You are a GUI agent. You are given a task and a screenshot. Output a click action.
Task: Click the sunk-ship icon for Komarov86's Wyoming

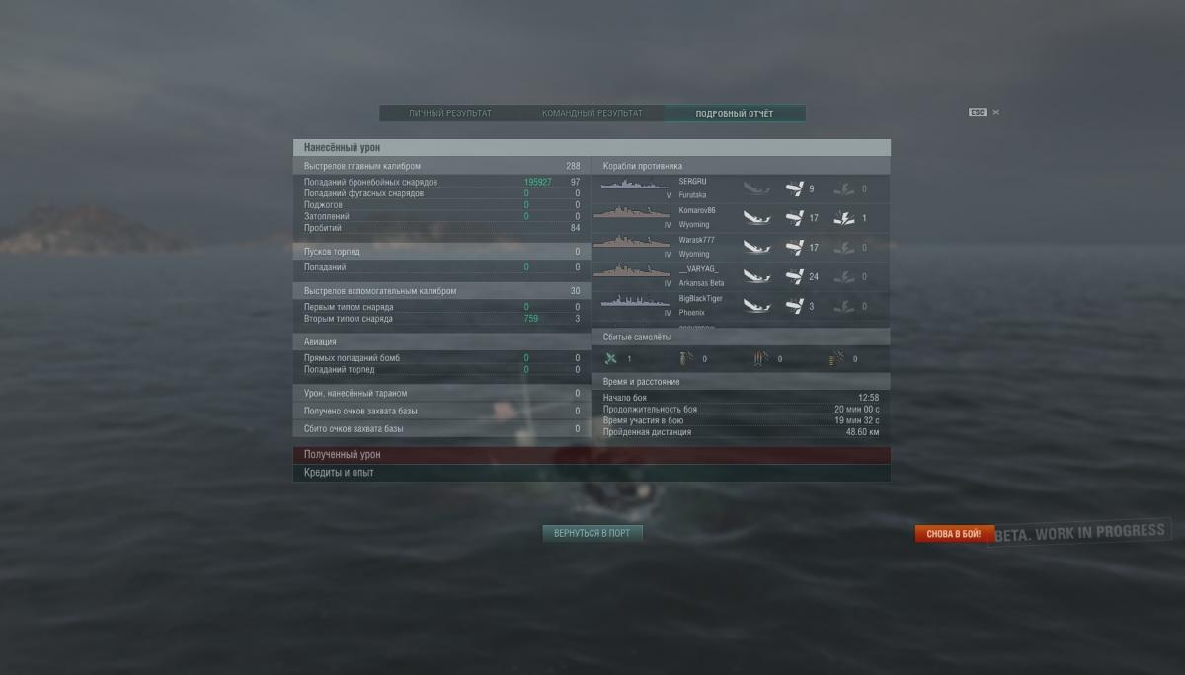pyautogui.click(x=756, y=218)
